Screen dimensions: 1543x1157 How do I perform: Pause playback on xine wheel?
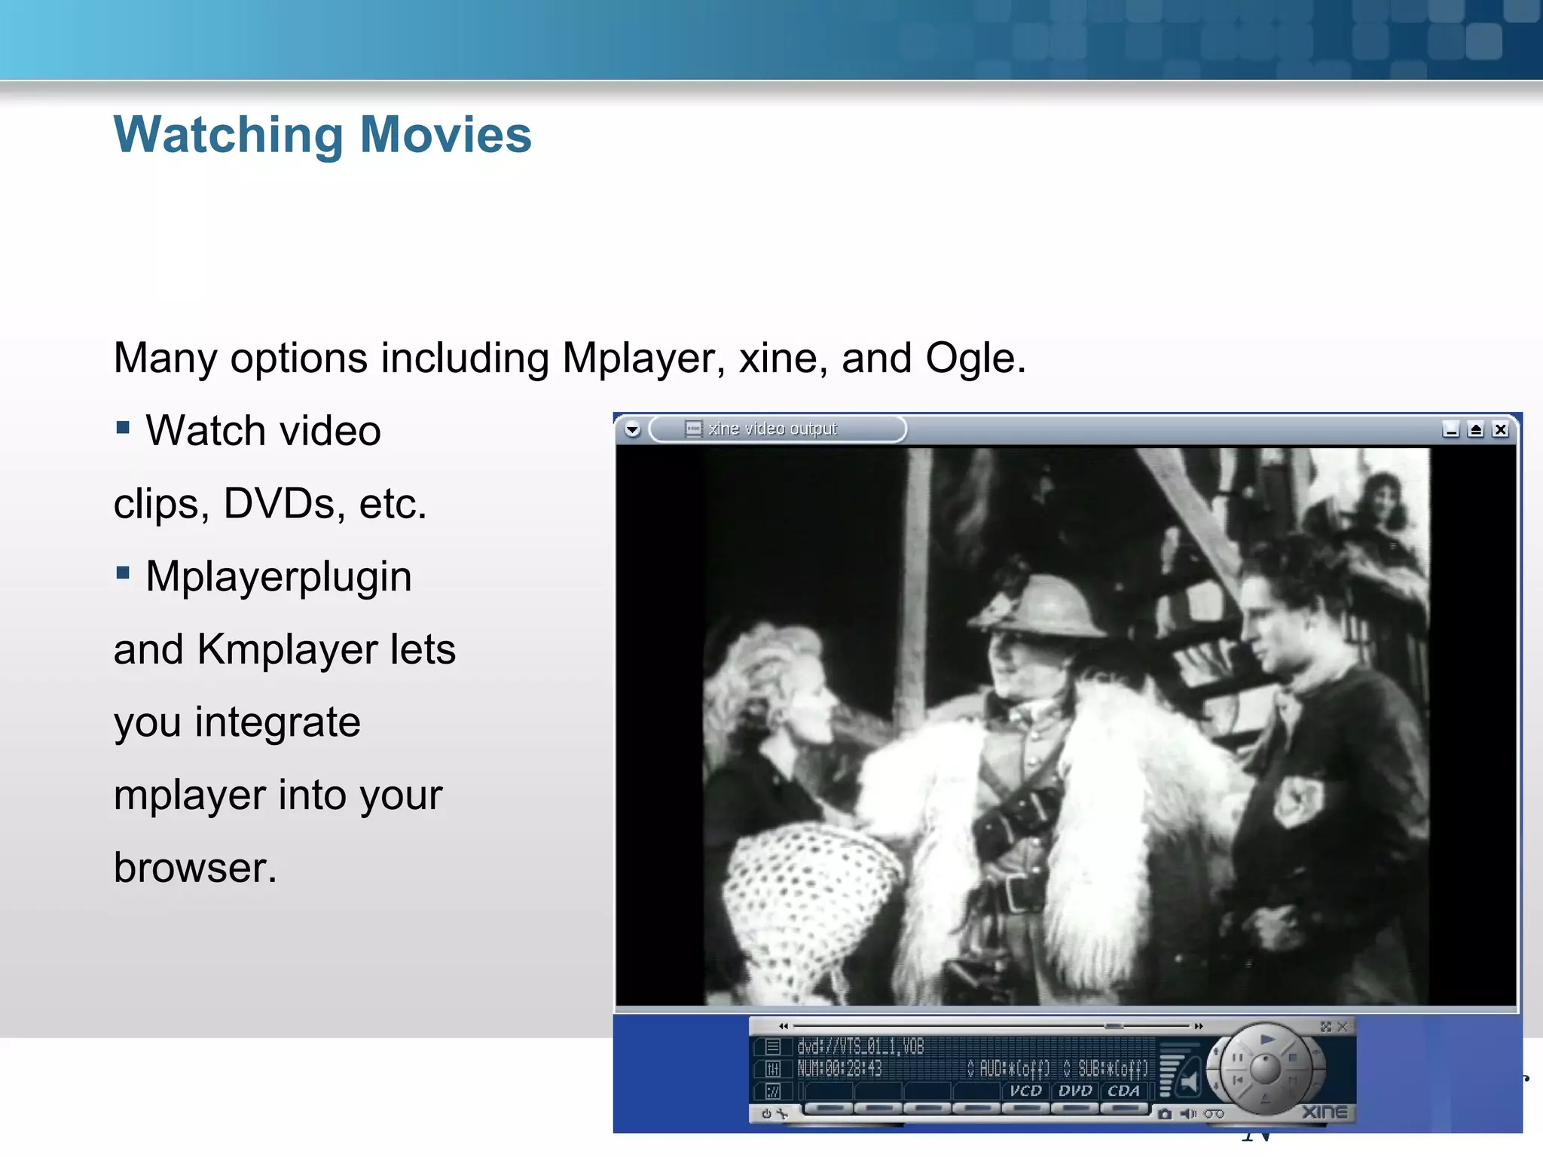click(x=1237, y=1058)
